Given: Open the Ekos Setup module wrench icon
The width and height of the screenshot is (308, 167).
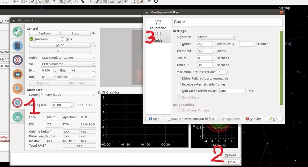Looking at the screenshot, I should point(18,32).
